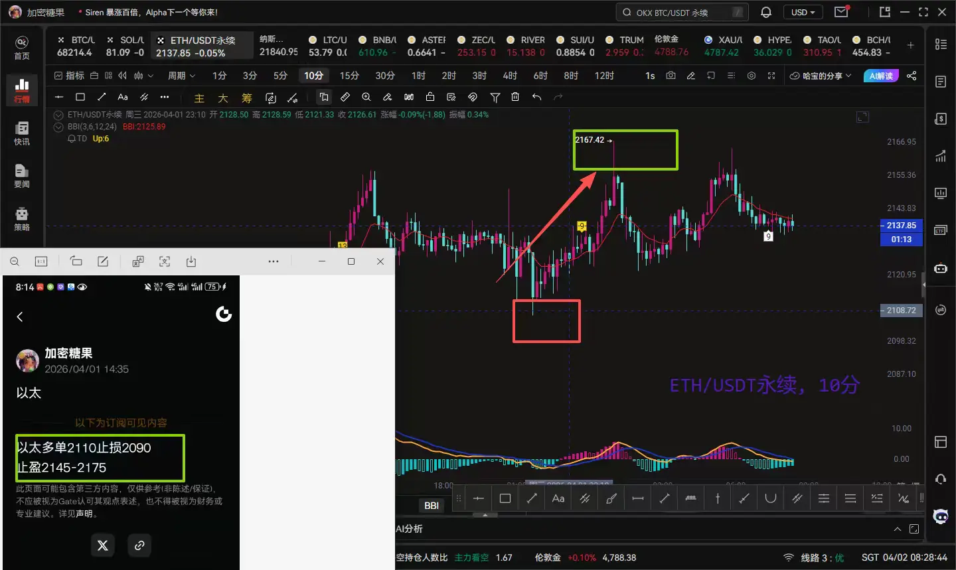Image resolution: width=956 pixels, height=570 pixels.
Task: Toggle fullscreen chart mode icon
Action: tap(771, 76)
